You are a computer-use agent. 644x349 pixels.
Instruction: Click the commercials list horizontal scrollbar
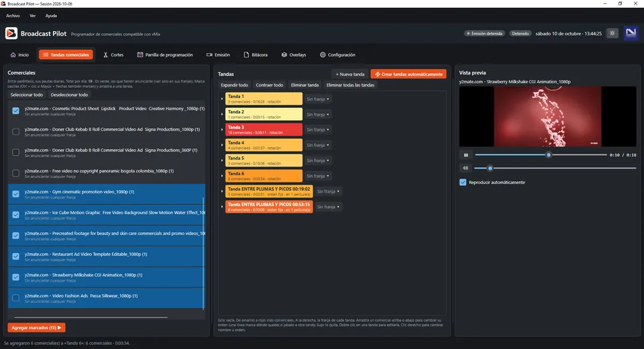[91, 317]
